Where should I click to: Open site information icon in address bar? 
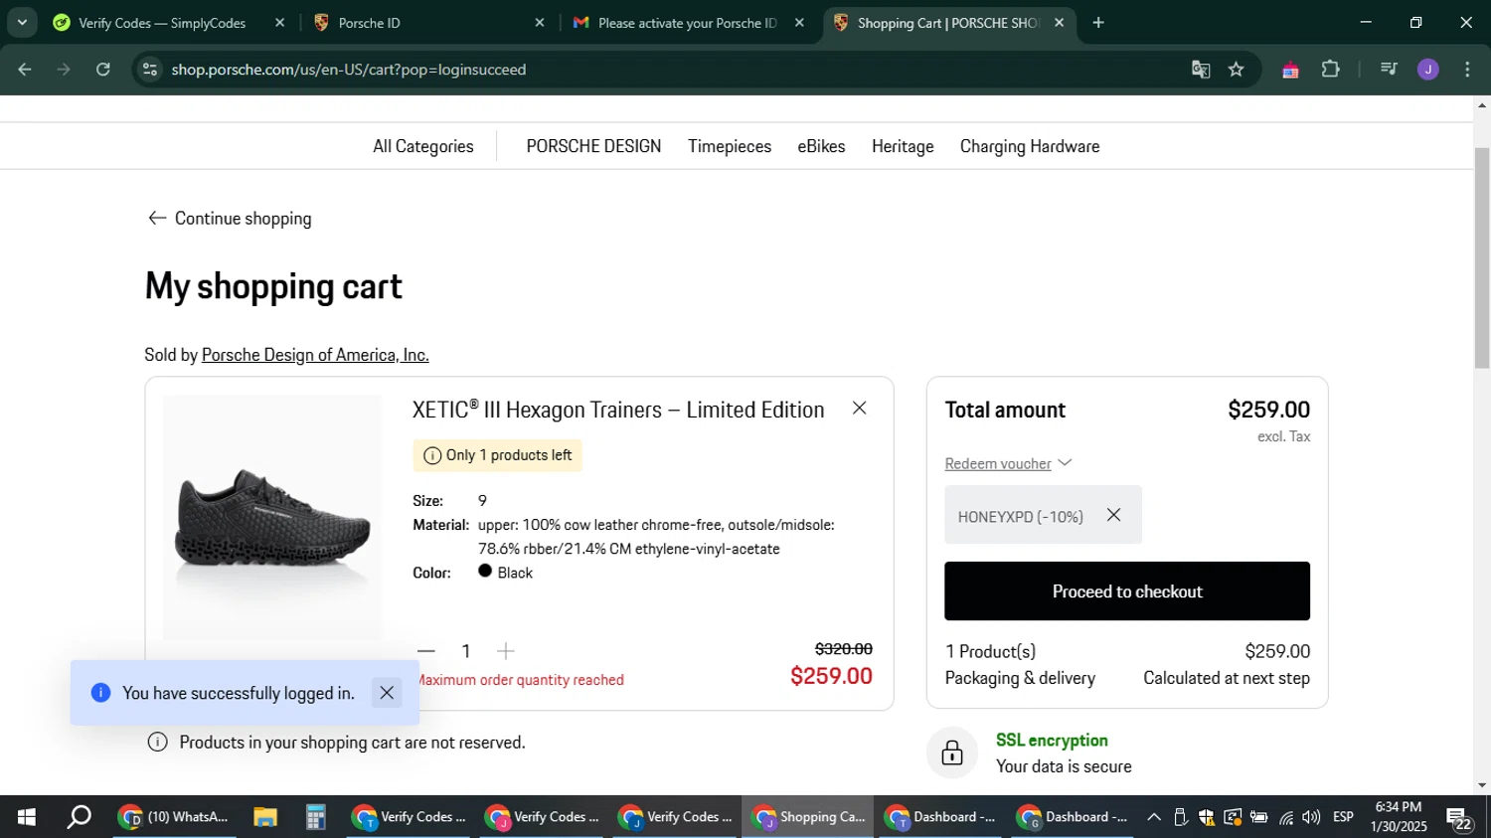click(150, 70)
